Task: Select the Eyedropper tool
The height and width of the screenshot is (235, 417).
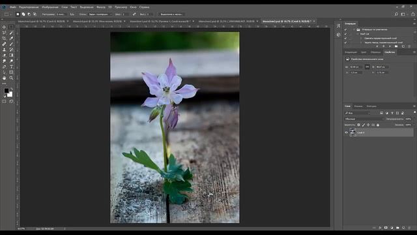Action: (11, 39)
